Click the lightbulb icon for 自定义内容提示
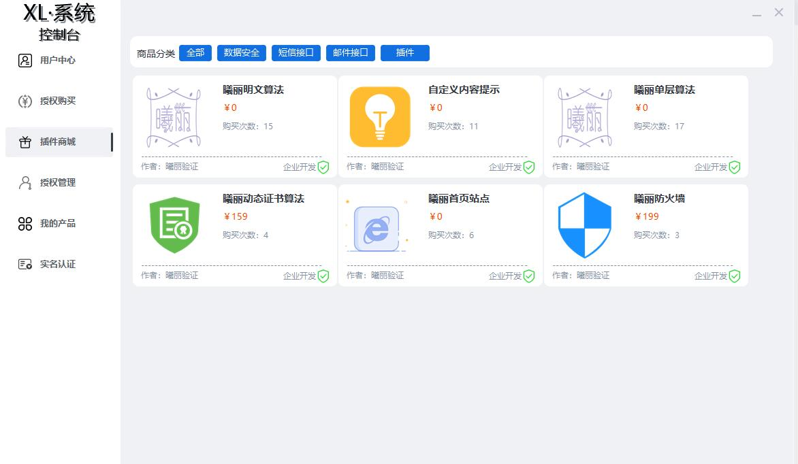Viewport: 798px width, 464px height. pos(379,117)
